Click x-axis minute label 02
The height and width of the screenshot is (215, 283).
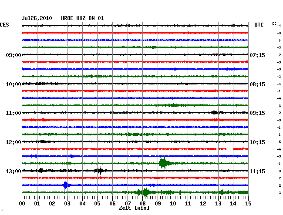pyautogui.click(x=52, y=204)
